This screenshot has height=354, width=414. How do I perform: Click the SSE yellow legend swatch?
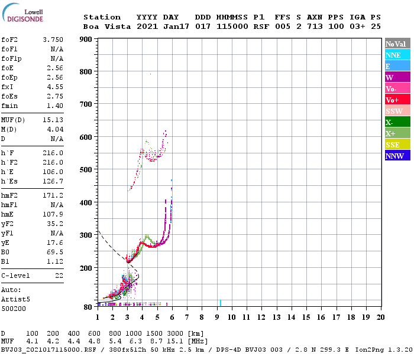point(397,145)
